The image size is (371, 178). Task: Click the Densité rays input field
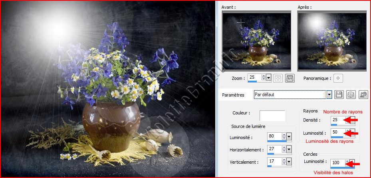click(x=336, y=120)
